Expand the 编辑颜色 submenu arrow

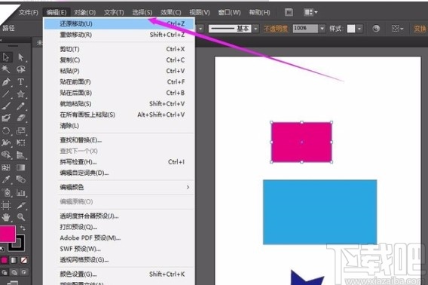coord(188,187)
